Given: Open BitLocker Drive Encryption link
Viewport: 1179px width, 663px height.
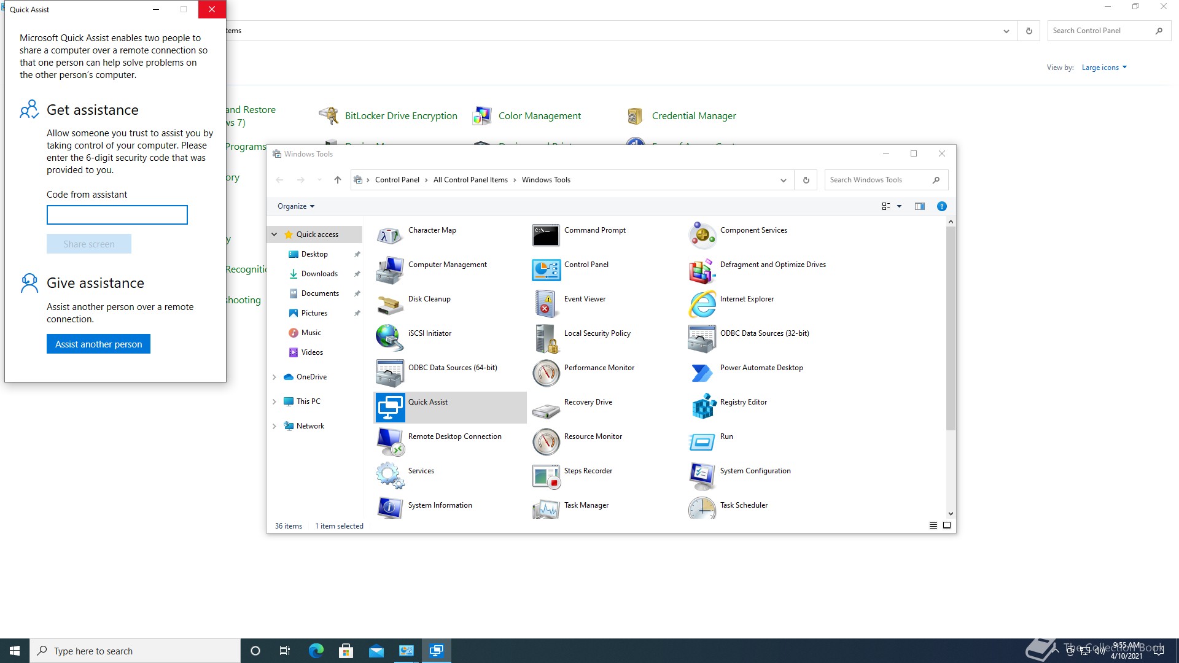Looking at the screenshot, I should [401, 115].
